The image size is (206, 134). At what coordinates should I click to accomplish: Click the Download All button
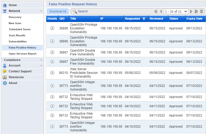(58, 11)
